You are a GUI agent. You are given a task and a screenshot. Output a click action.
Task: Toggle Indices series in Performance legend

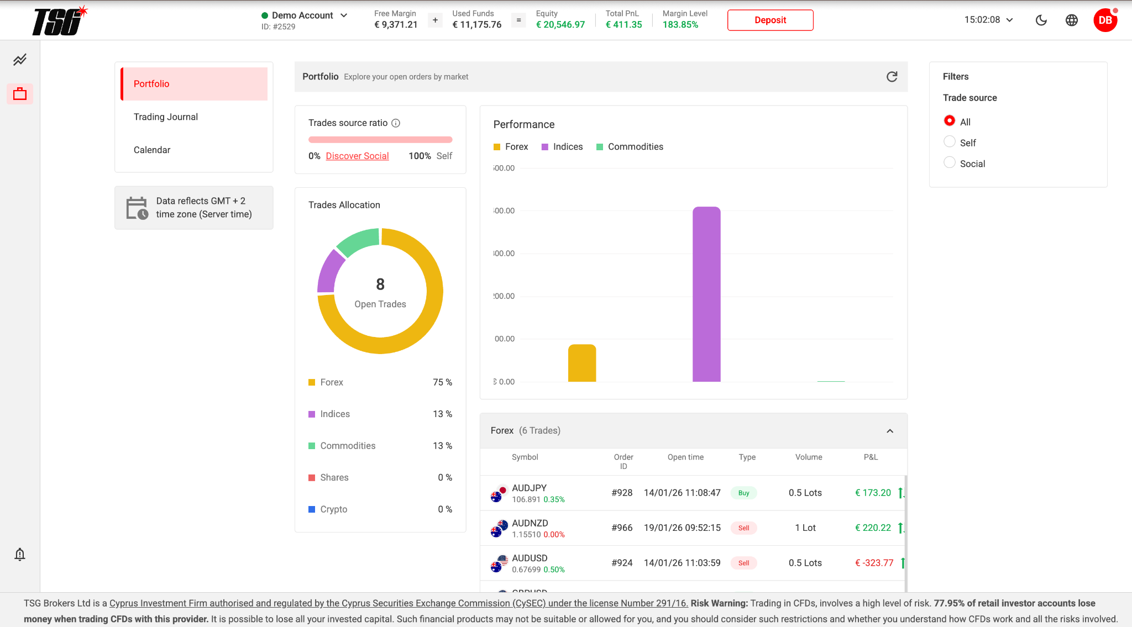click(562, 147)
